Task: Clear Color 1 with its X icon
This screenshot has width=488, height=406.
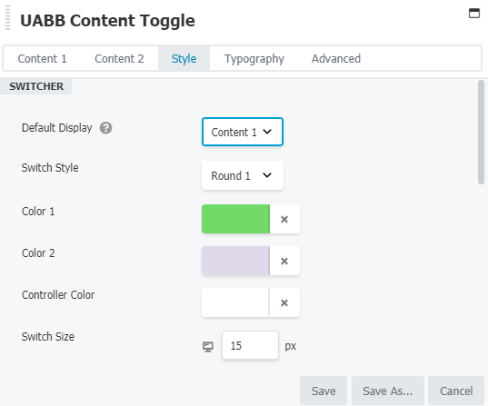Action: point(284,219)
